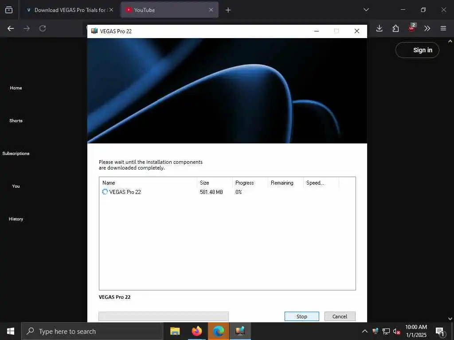Click the 0% progress value
The width and height of the screenshot is (454, 340).
click(239, 192)
